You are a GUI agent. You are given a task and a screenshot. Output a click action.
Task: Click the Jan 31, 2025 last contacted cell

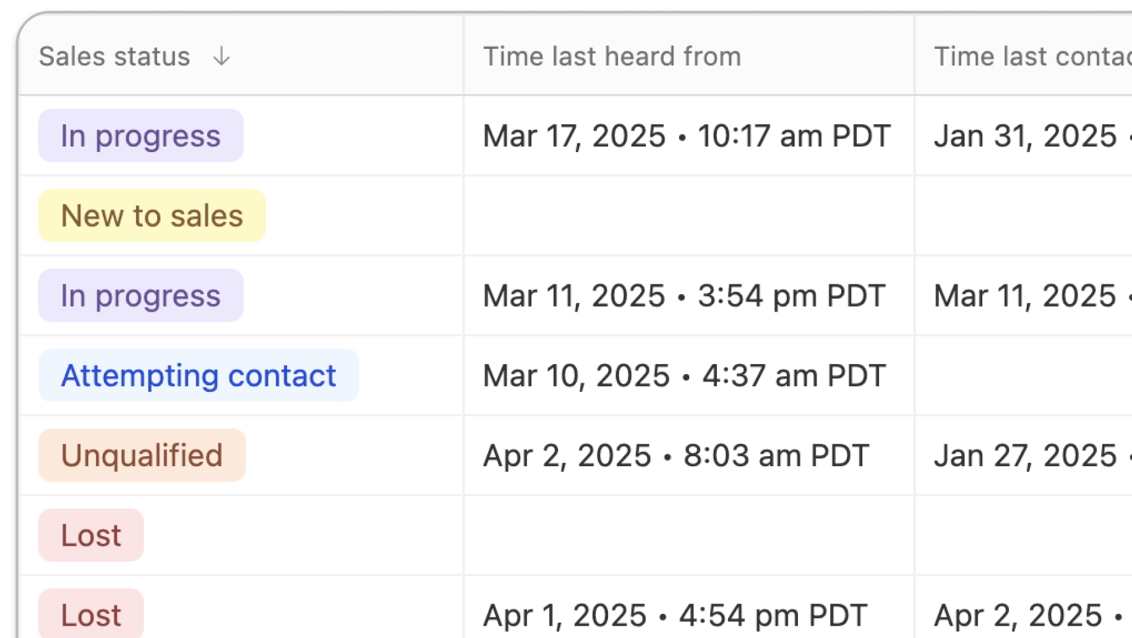(x=1026, y=136)
